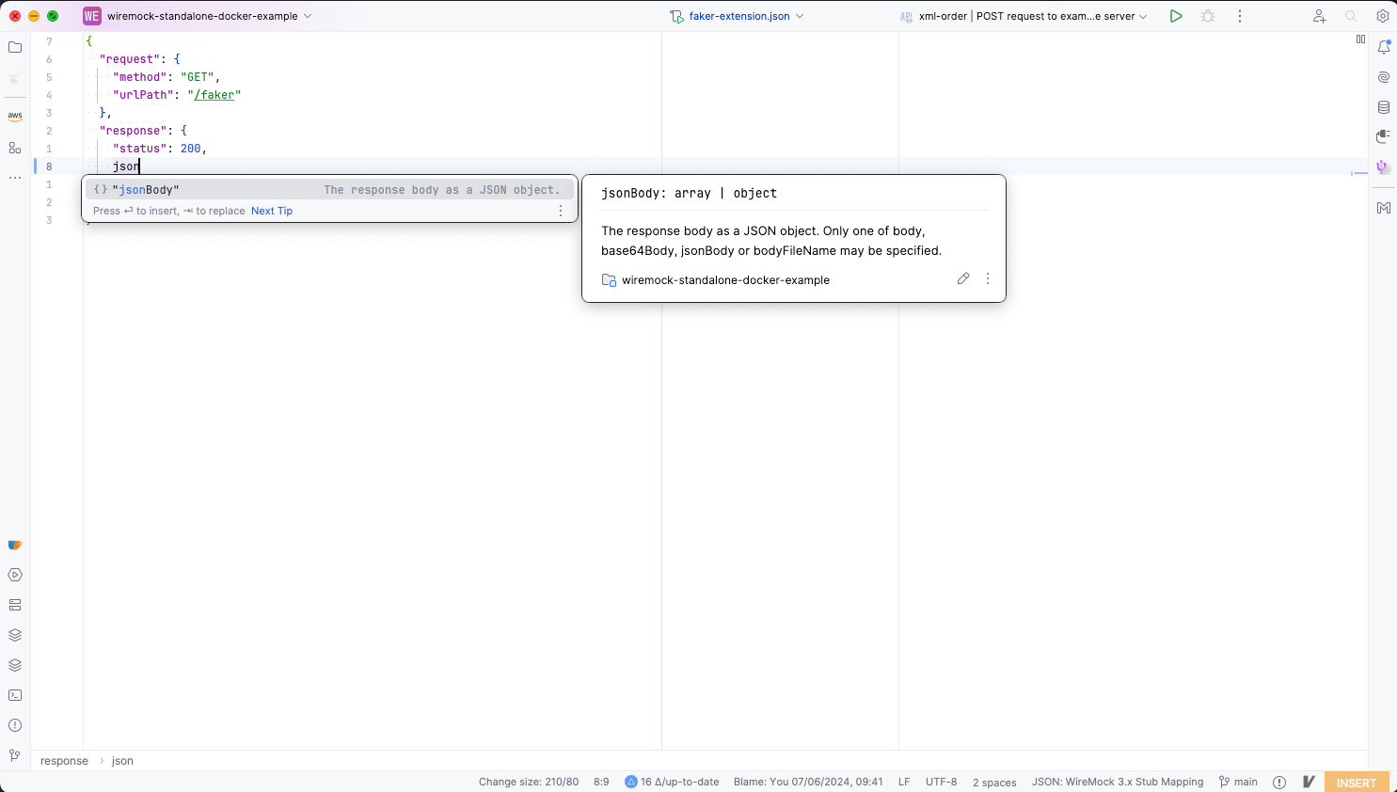Click gutter line number 8
This screenshot has width=1397, height=792.
[49, 166]
